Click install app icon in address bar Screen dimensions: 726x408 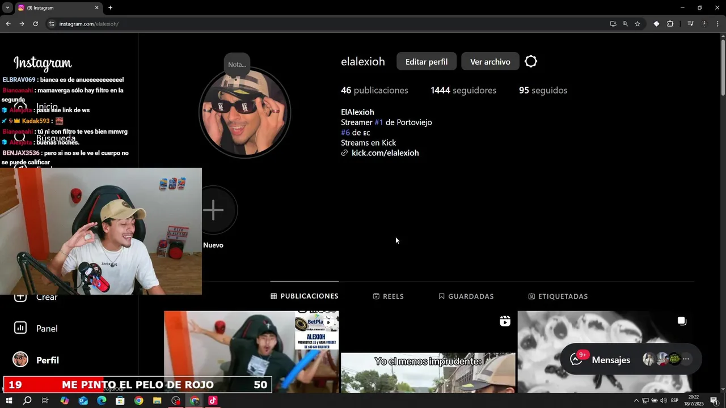tap(613, 24)
